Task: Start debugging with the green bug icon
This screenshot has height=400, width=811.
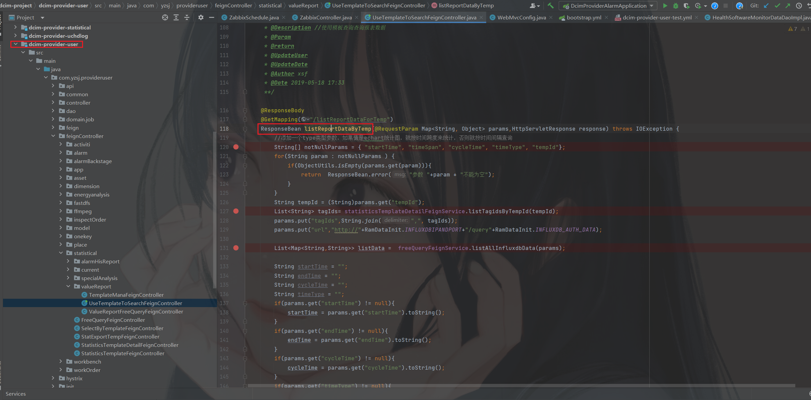Action: click(x=676, y=6)
